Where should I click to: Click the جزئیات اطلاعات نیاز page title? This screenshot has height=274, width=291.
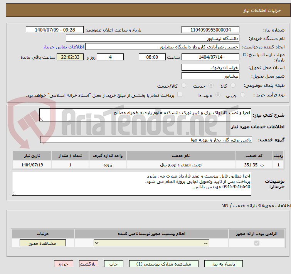pos(262,10)
